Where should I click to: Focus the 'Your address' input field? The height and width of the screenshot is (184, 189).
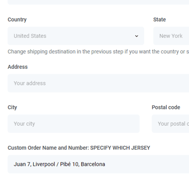[x=98, y=83]
